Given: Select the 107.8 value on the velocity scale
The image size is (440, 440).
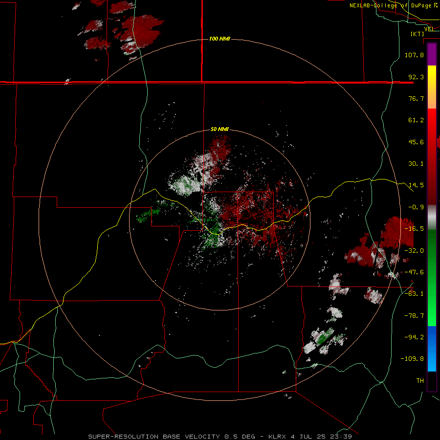Looking at the screenshot, I should click(x=414, y=55).
